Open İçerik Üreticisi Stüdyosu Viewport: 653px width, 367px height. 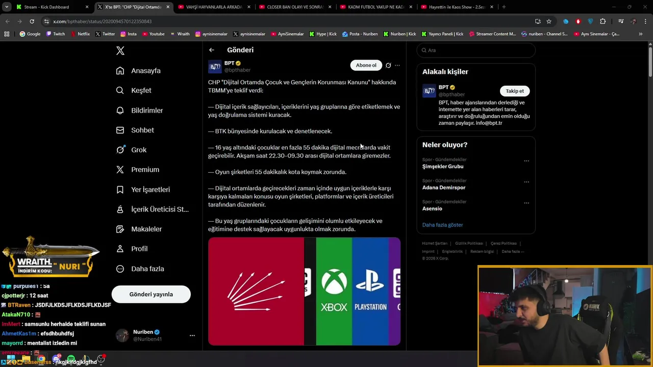point(152,209)
